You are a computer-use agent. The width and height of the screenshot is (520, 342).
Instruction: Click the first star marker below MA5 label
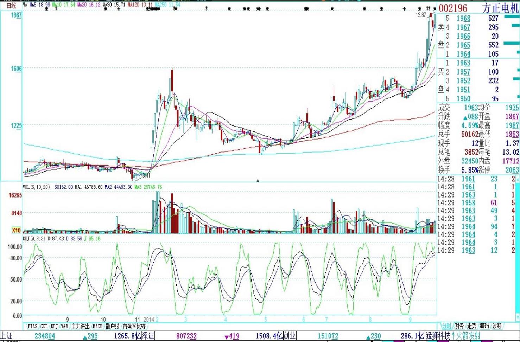coord(47,9)
